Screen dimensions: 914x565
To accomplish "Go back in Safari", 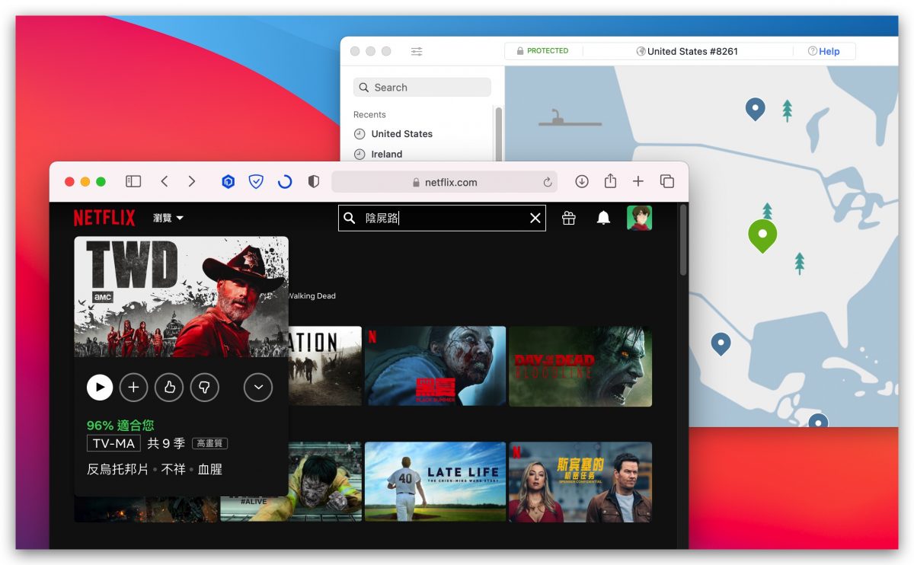I will (x=165, y=181).
